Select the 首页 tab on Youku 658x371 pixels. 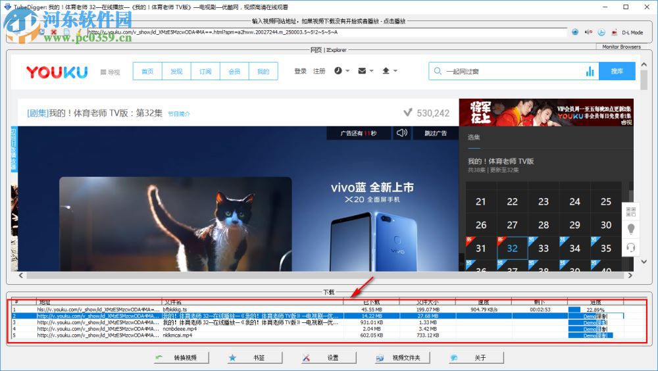click(147, 71)
